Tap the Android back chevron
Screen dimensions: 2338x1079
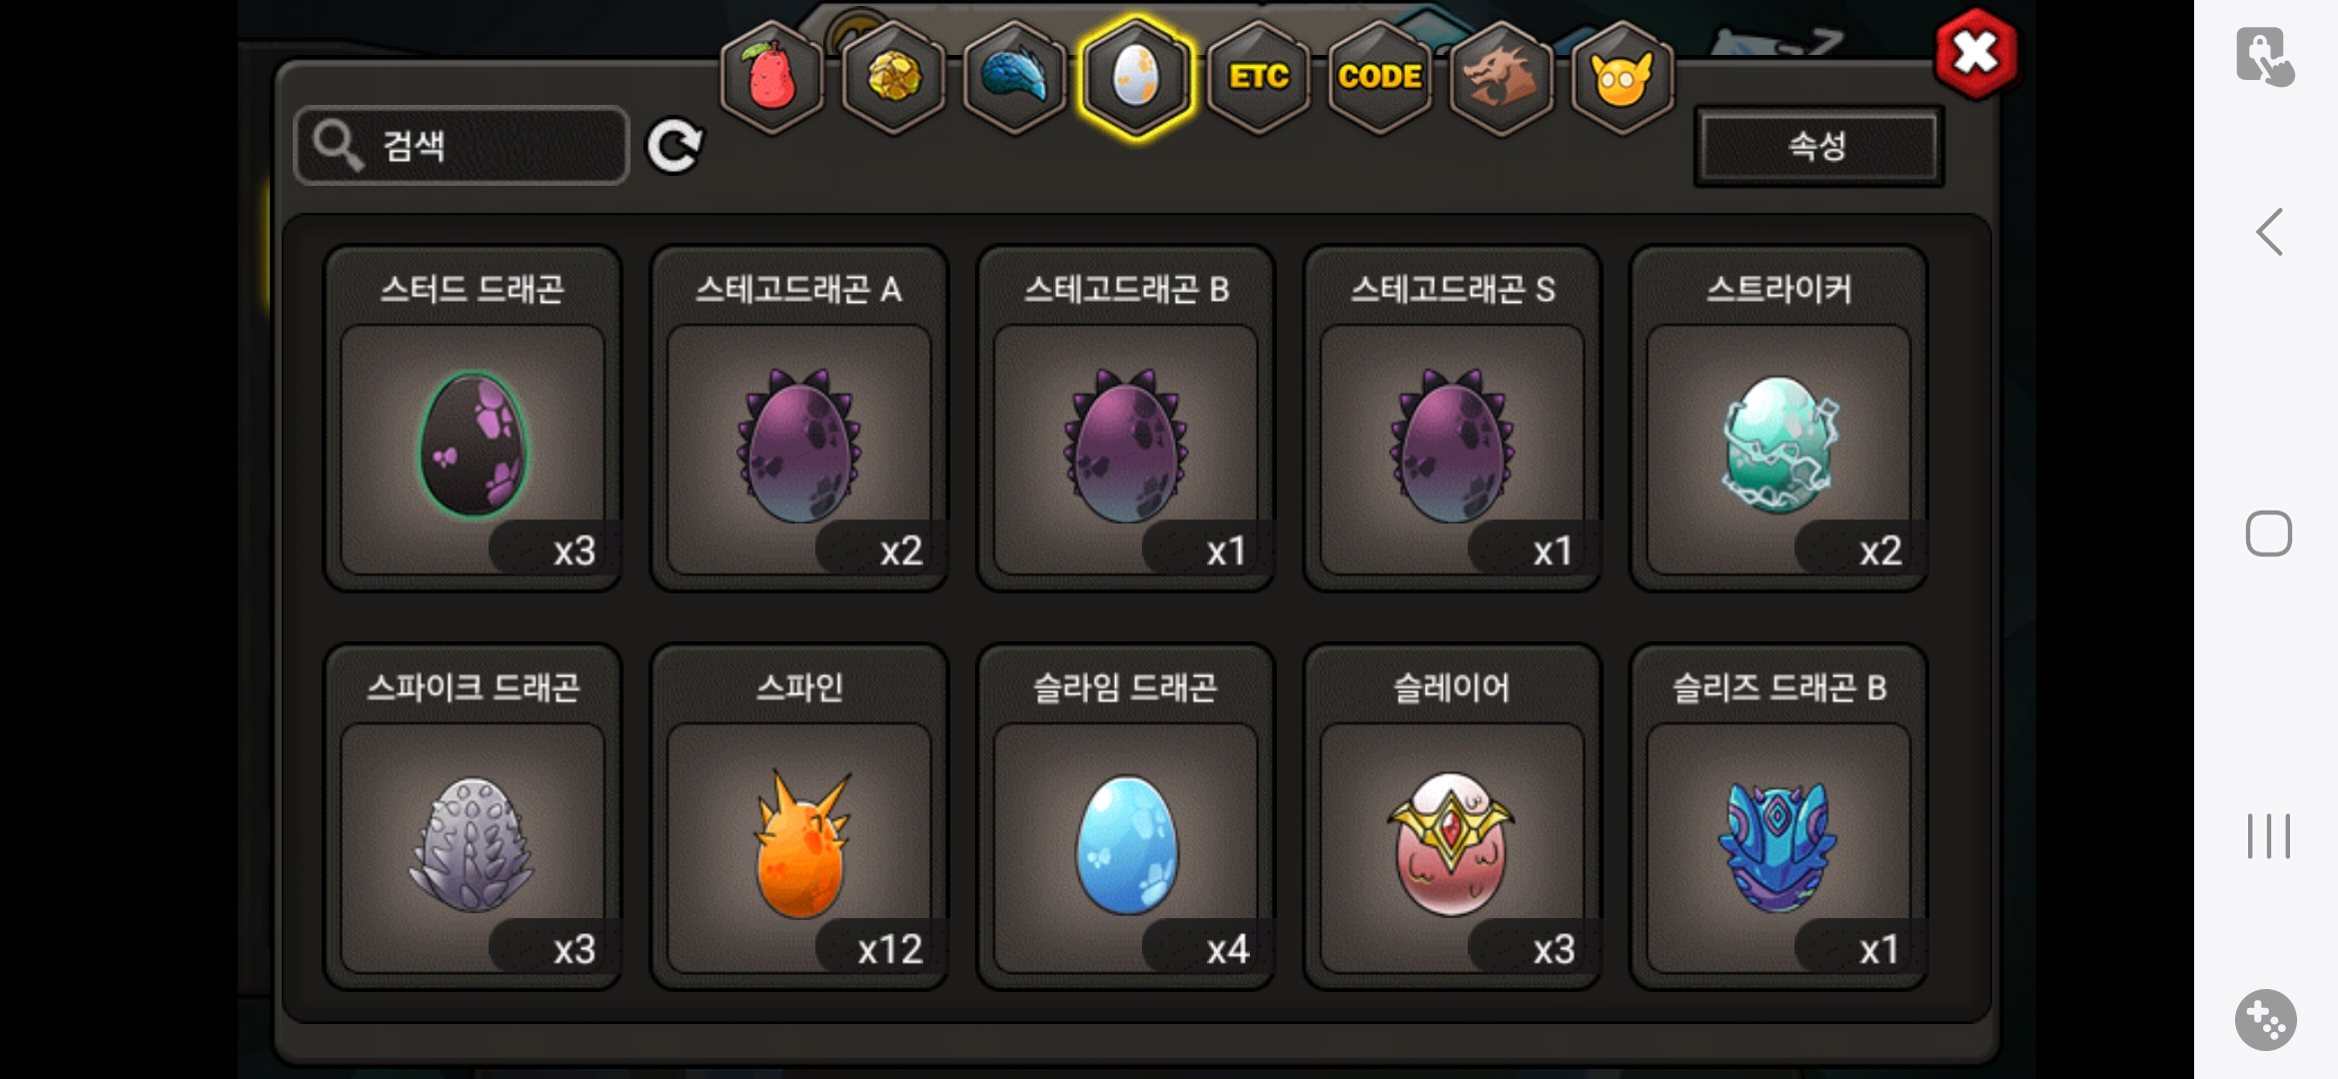2269,232
